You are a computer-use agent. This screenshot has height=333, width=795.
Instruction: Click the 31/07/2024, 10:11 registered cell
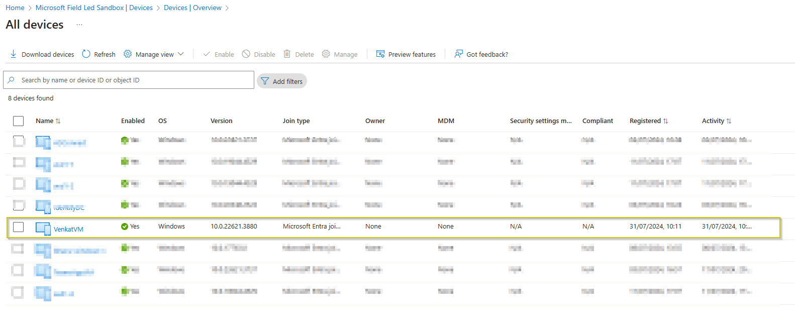tap(655, 227)
